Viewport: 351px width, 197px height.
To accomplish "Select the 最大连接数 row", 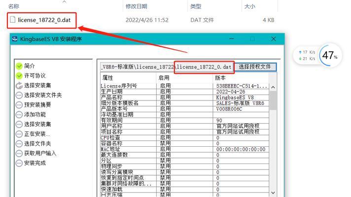I will pos(184,155).
